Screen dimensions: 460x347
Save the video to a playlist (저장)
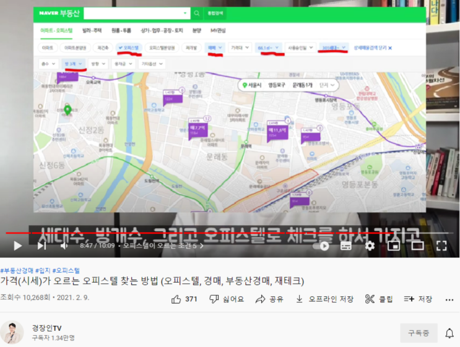(x=418, y=299)
